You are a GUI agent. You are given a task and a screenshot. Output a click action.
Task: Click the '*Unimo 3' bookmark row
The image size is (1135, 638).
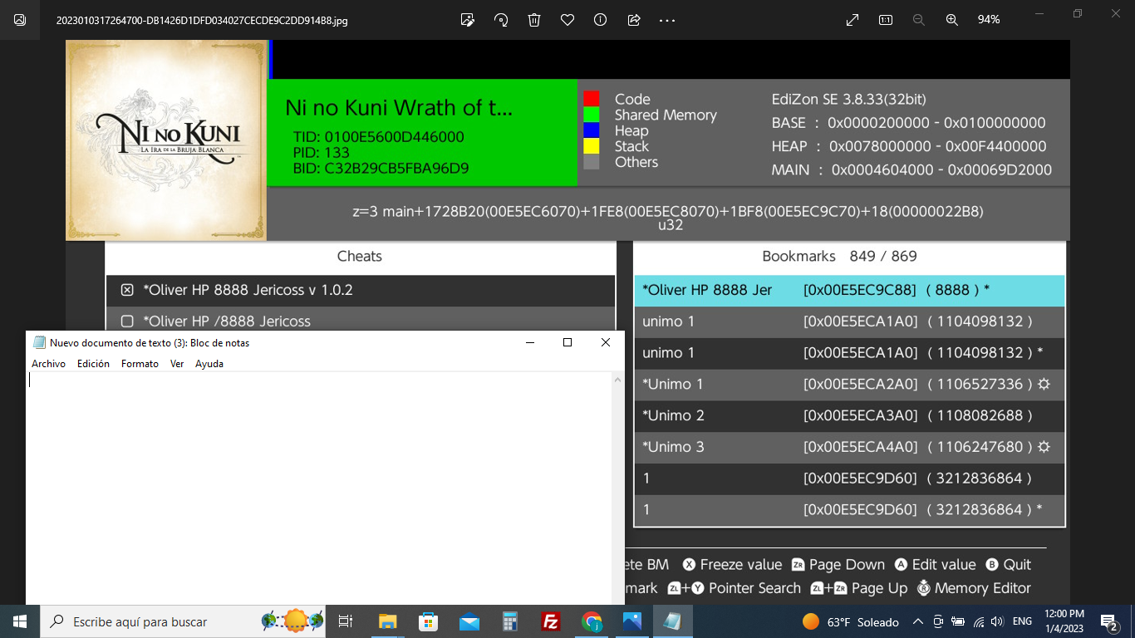(x=849, y=447)
